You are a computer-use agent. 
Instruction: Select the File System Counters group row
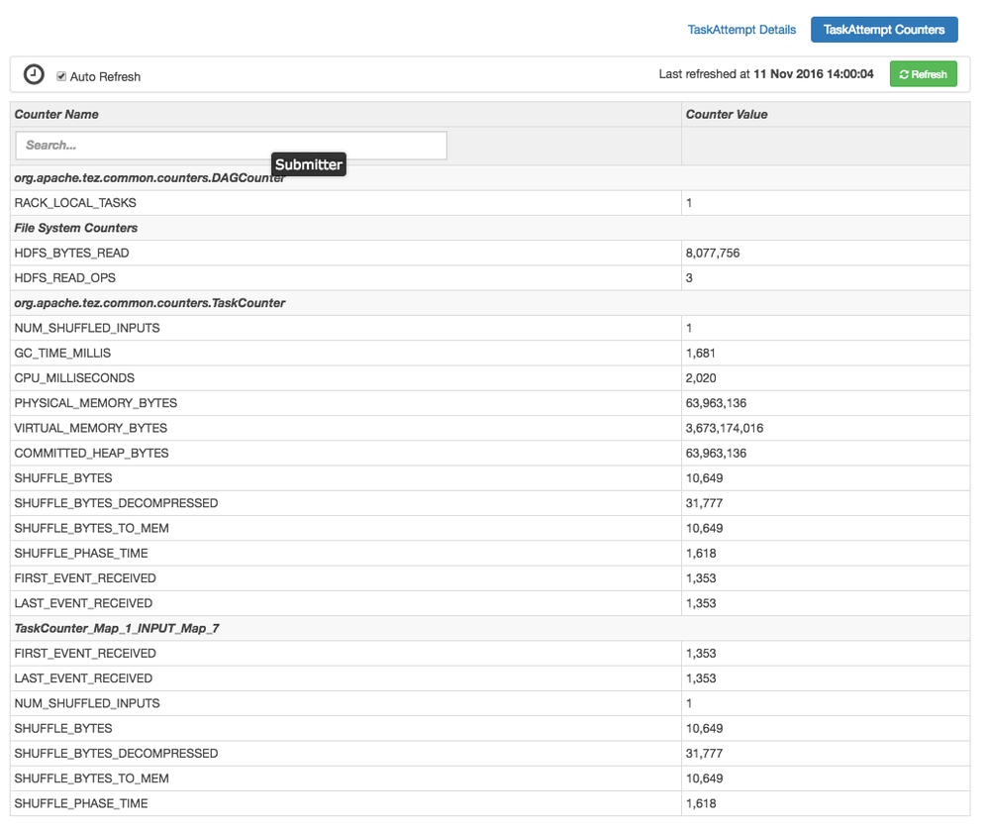point(76,228)
